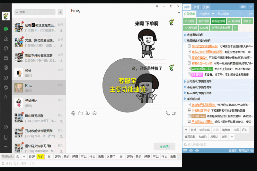Click the chat more options ellipsis
The width and height of the screenshot is (257, 171).
pyautogui.click(x=178, y=13)
